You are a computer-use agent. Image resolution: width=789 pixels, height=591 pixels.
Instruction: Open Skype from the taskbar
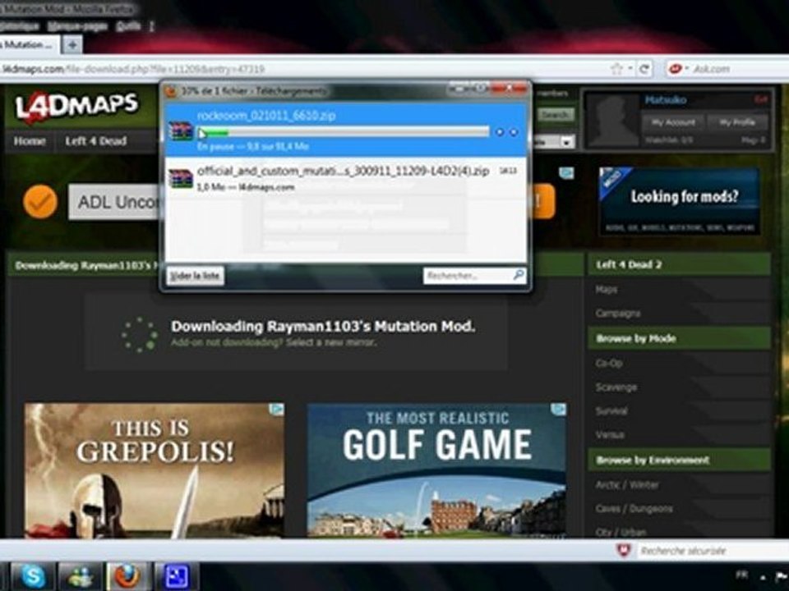[x=33, y=576]
